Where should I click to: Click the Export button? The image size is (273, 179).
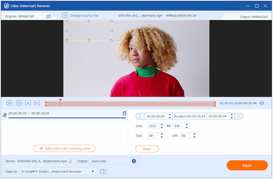click(x=247, y=165)
